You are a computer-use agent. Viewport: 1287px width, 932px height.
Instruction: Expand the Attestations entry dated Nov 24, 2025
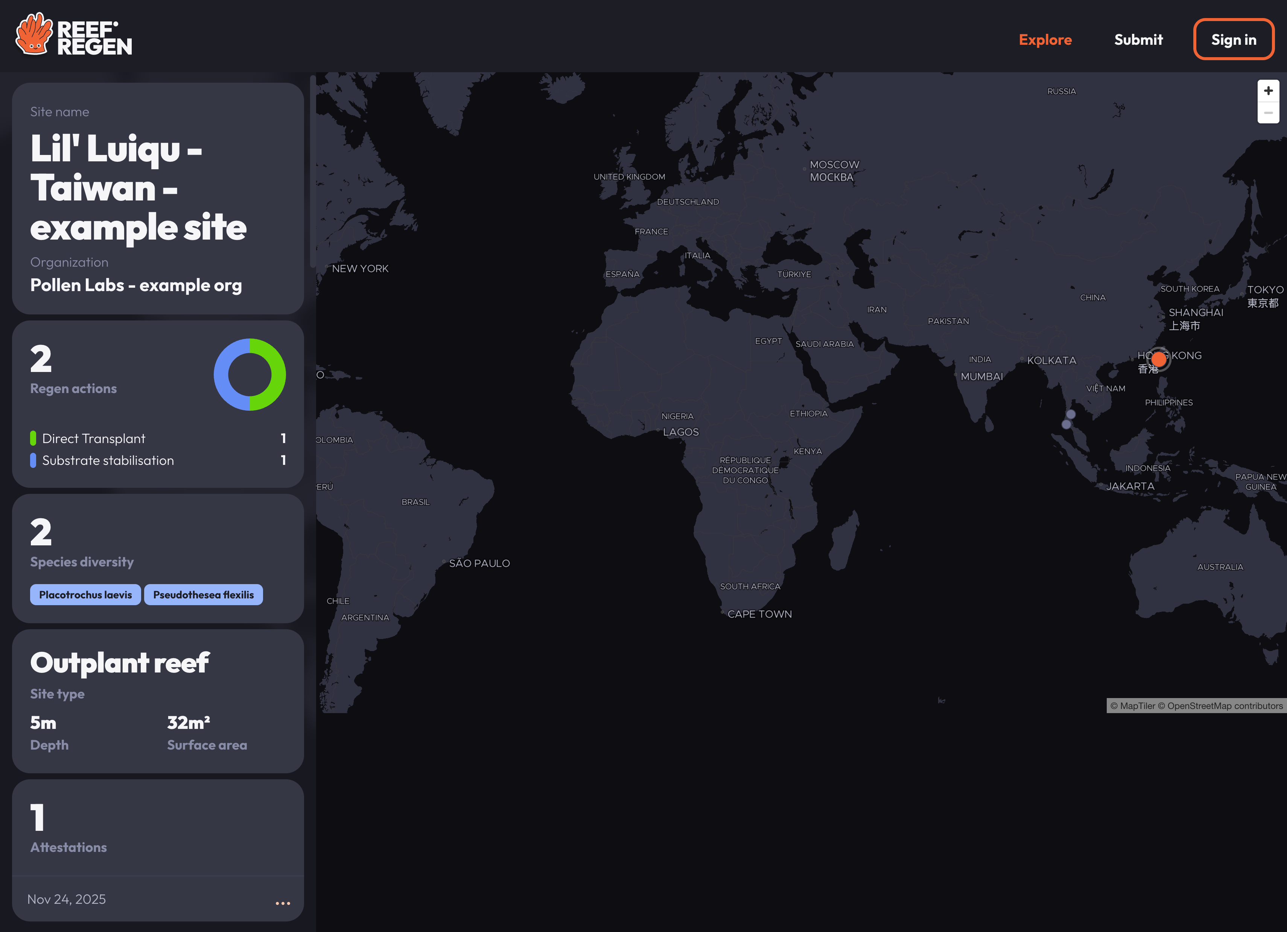(x=66, y=899)
